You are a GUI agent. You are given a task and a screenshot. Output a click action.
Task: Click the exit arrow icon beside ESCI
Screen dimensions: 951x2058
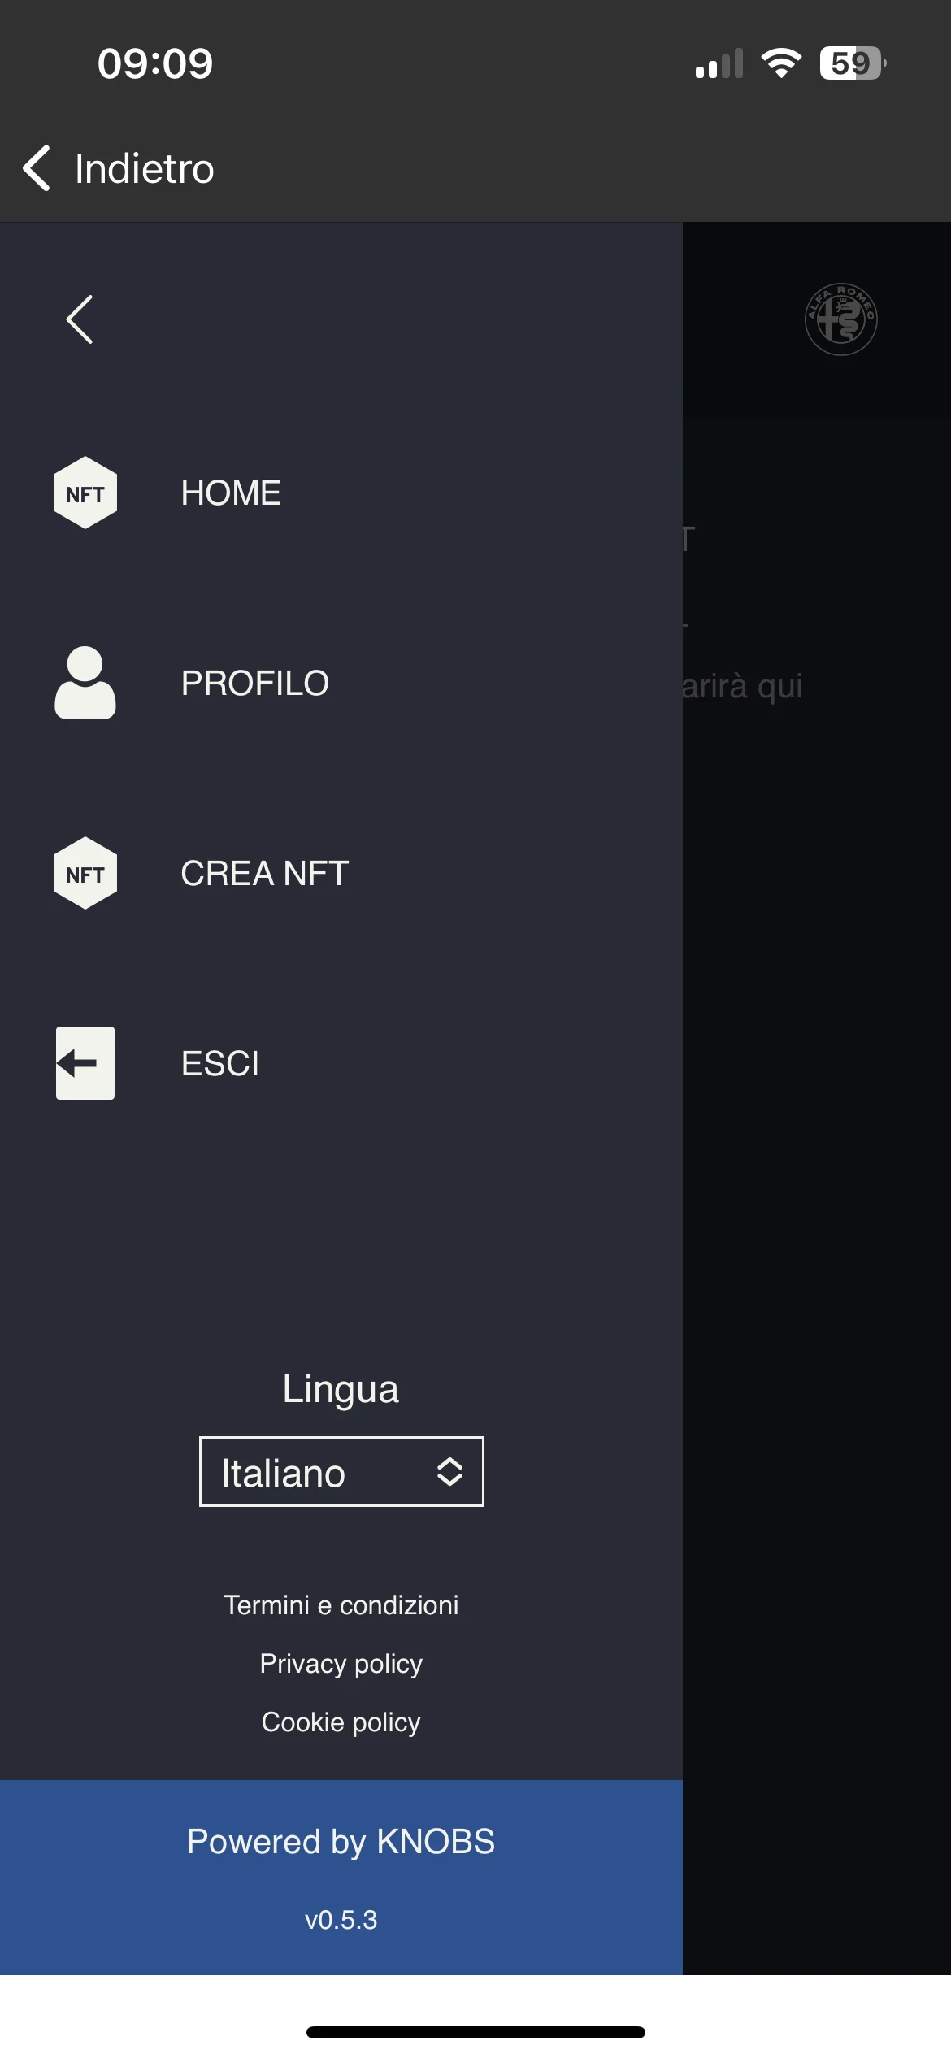(85, 1063)
